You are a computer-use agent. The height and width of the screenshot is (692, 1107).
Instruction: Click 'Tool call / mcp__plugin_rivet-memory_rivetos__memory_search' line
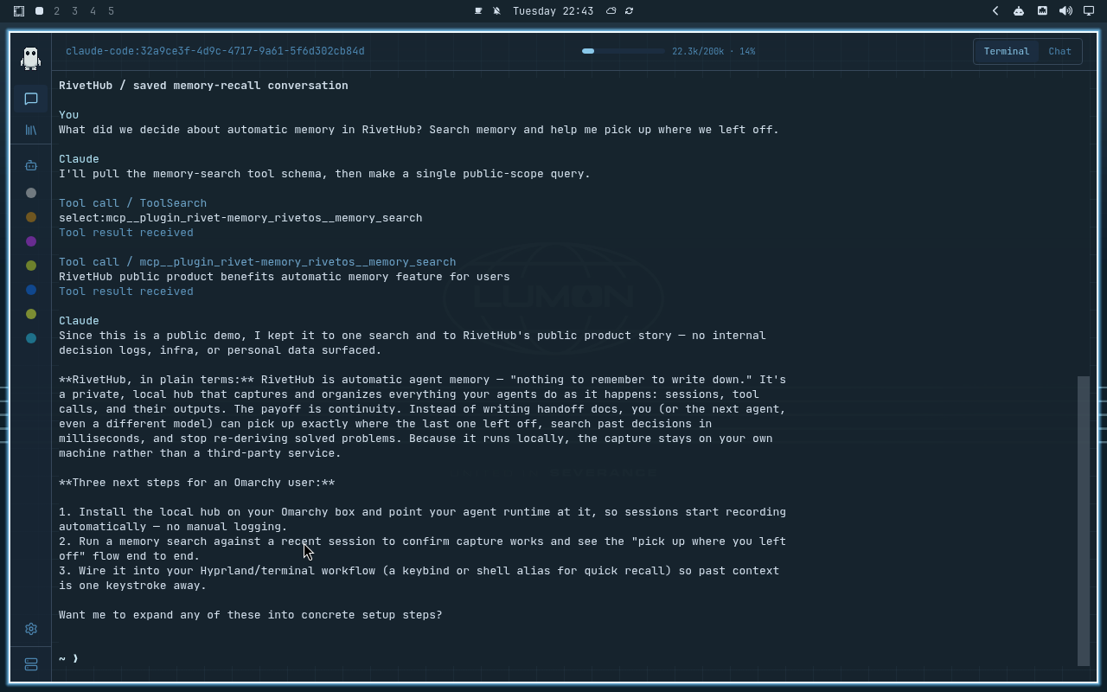pyautogui.click(x=257, y=262)
